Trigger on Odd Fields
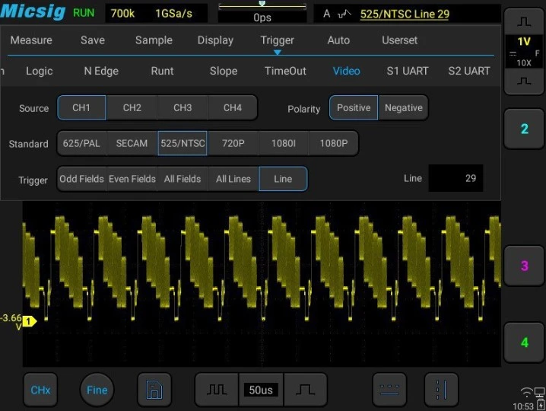546x411 pixels. [81, 179]
